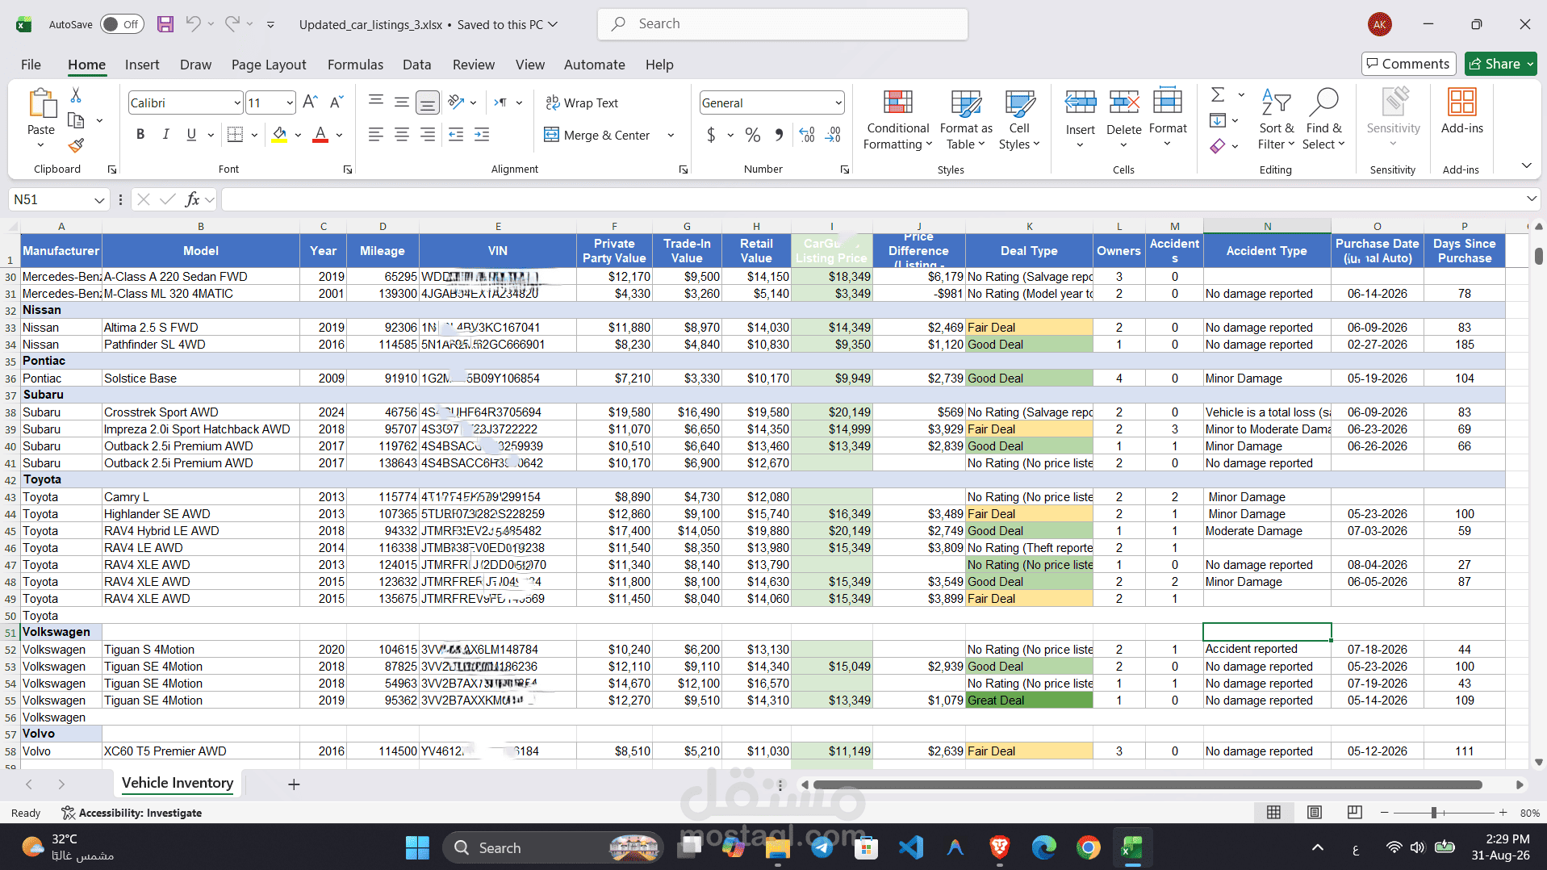The width and height of the screenshot is (1547, 870).
Task: Click the AutoSum sigma icon
Action: (x=1218, y=95)
